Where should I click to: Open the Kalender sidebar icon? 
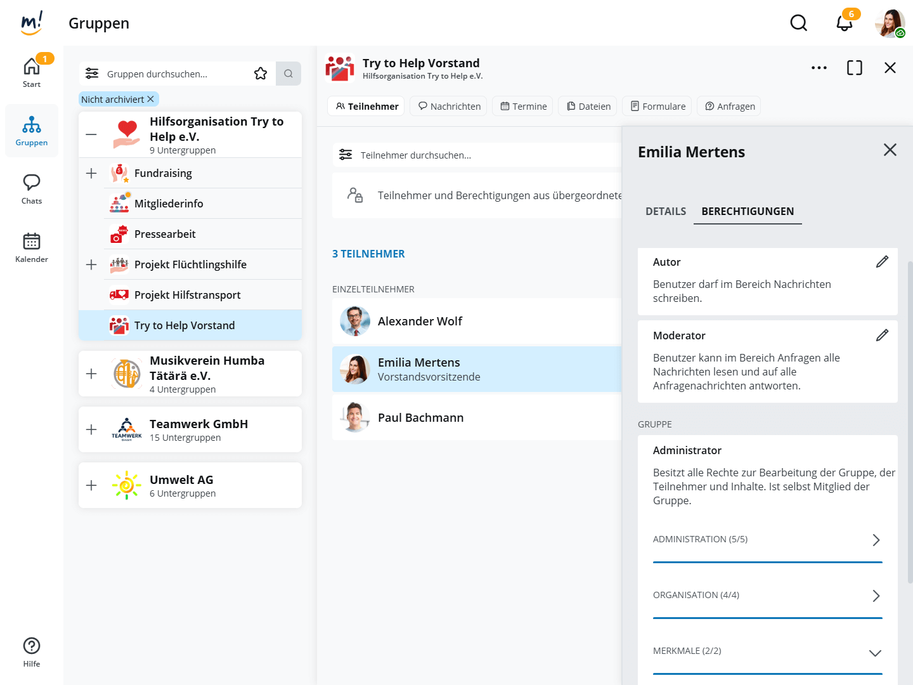(x=32, y=247)
